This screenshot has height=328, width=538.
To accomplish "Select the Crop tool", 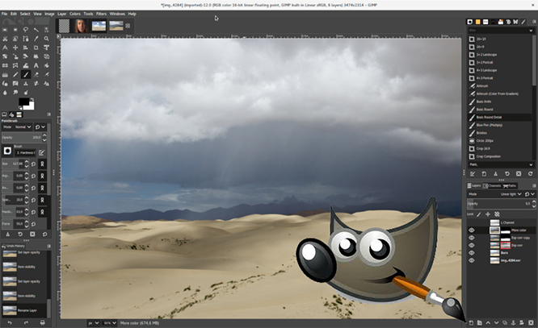I will (36, 48).
